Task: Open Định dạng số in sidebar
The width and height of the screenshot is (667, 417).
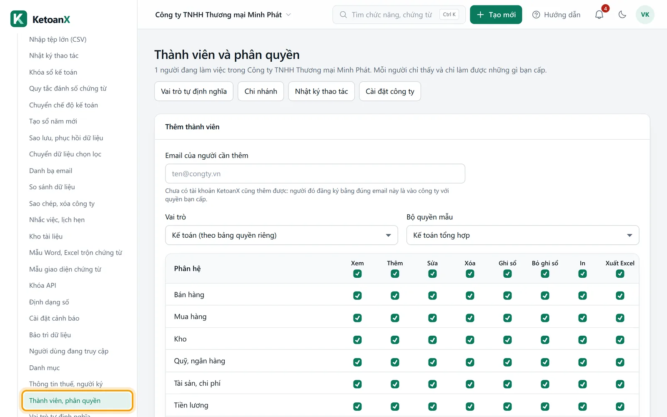Action: (49, 302)
